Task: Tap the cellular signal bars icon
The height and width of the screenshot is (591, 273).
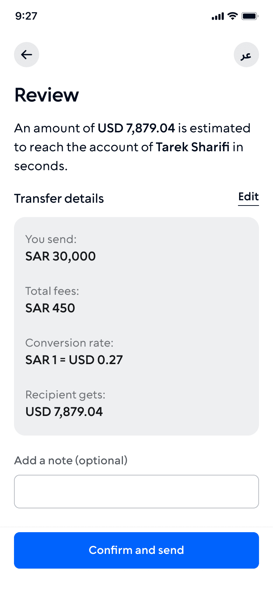Action: tap(218, 16)
